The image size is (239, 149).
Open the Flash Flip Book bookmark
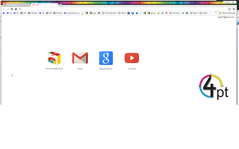(109, 13)
